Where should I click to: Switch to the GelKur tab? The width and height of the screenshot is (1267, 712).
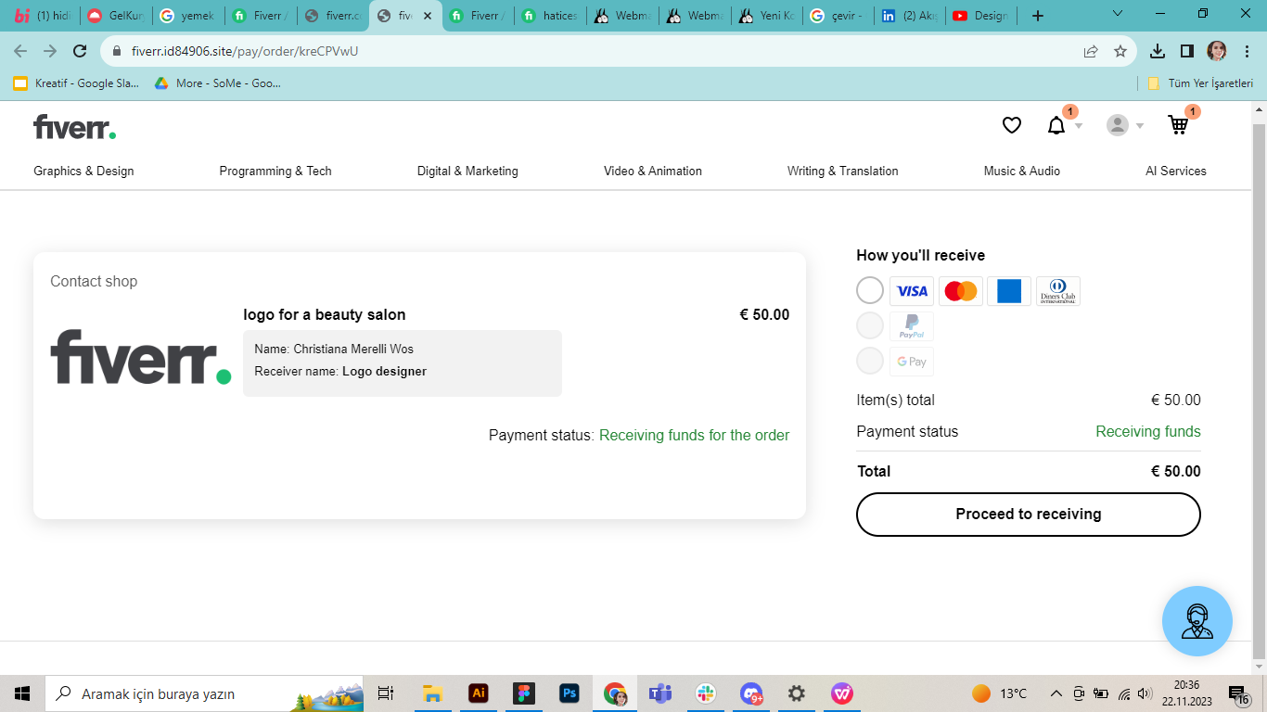(115, 16)
